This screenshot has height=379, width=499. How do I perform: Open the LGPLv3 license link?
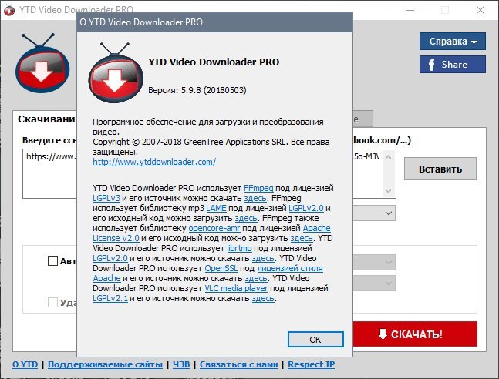pyautogui.click(x=106, y=198)
